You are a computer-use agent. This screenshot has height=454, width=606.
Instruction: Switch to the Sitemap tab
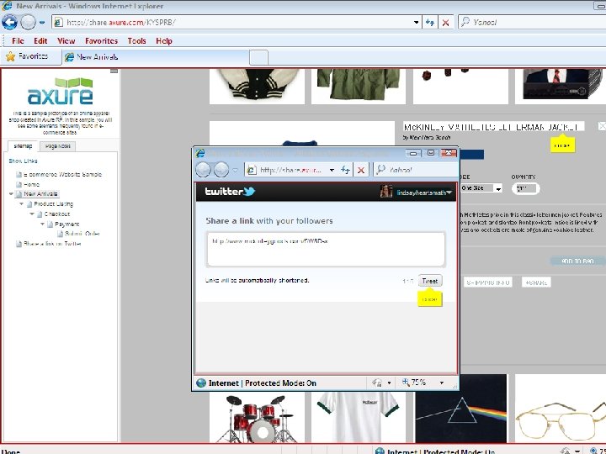pos(23,146)
